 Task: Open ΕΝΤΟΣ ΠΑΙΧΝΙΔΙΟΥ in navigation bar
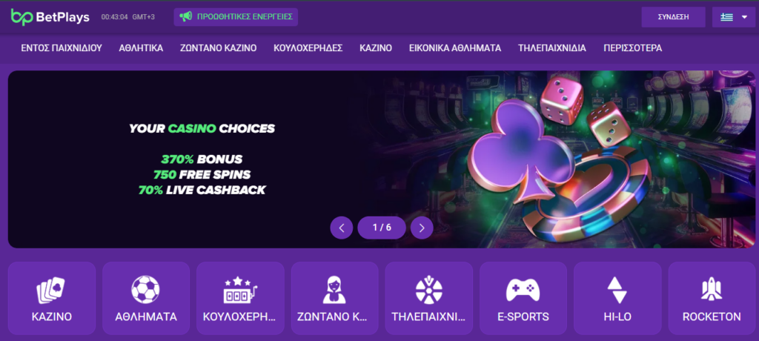62,48
